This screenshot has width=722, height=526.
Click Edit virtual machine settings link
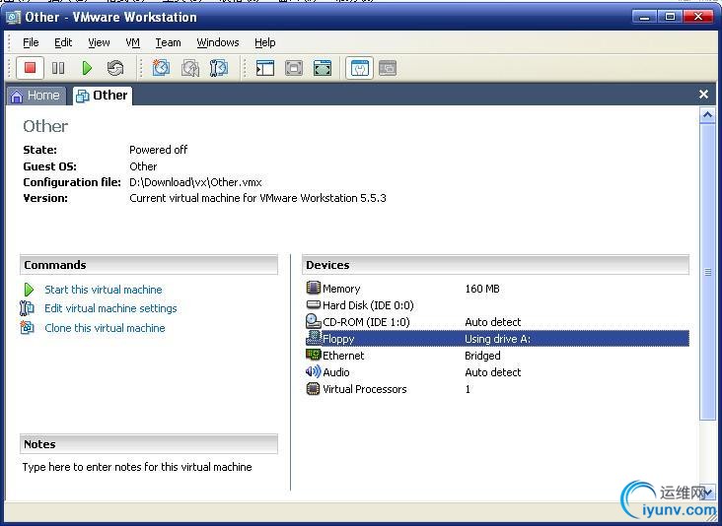[110, 308]
